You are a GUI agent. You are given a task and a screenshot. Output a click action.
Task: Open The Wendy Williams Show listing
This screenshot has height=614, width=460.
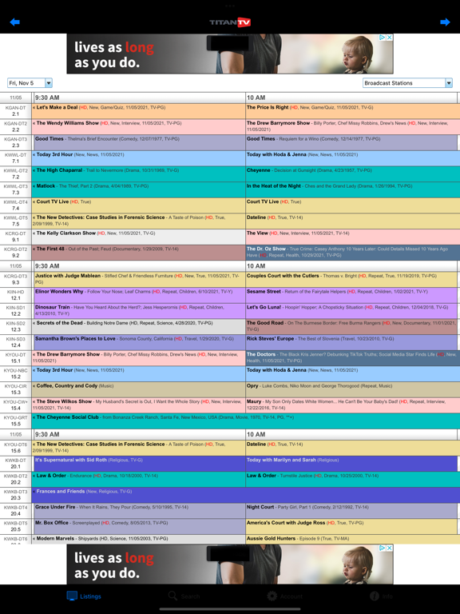point(138,127)
